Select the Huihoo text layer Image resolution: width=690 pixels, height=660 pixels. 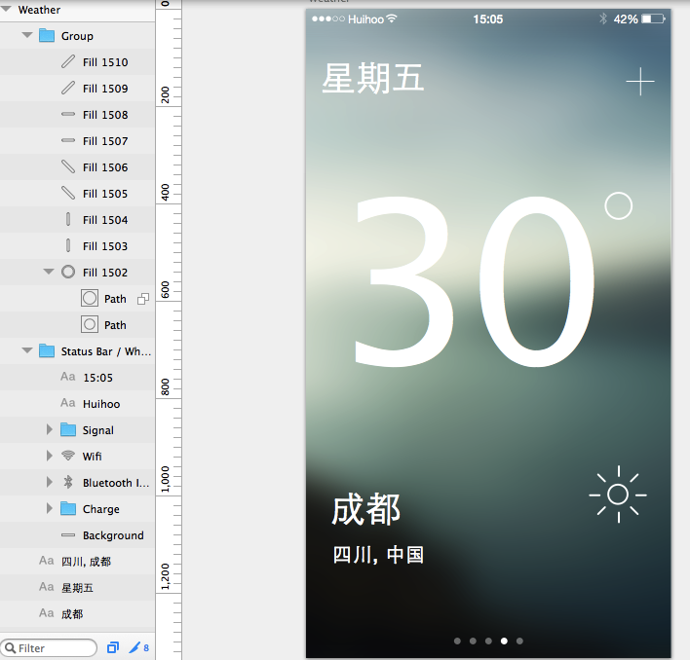[x=101, y=404]
